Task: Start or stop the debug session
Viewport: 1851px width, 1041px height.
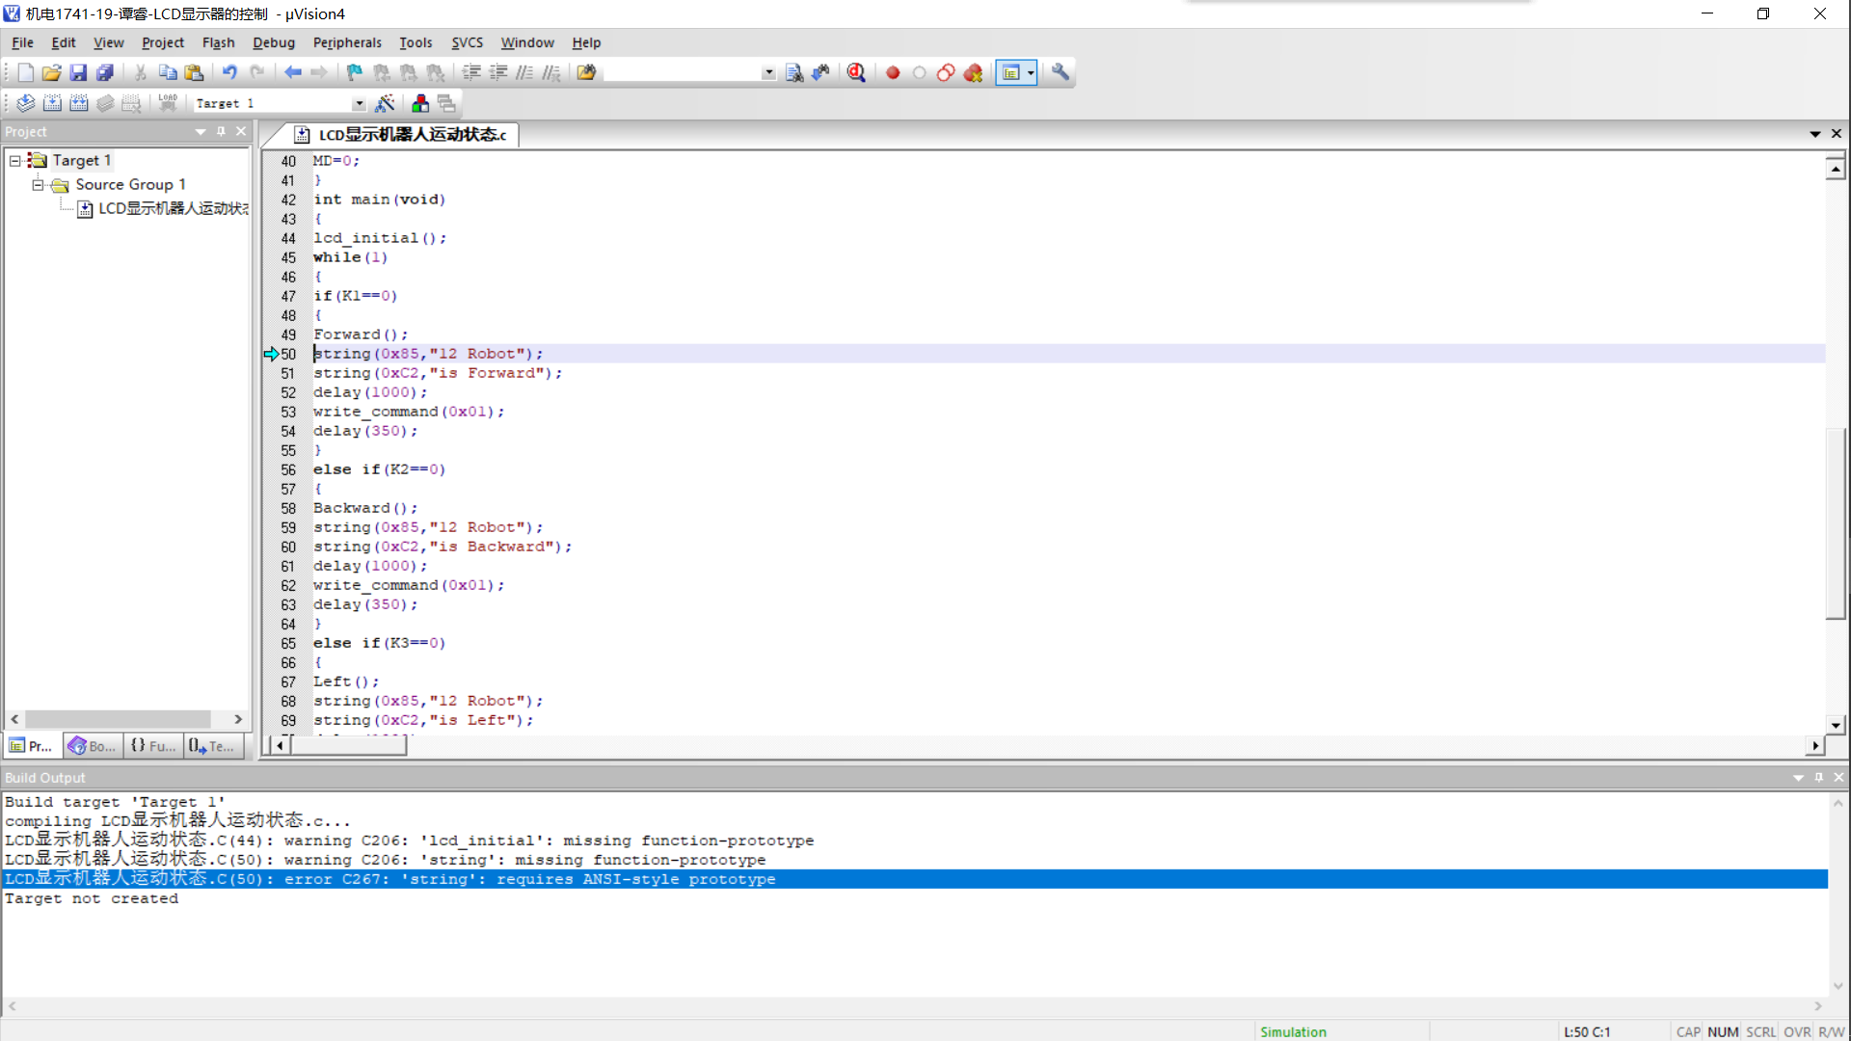Action: coord(856,72)
